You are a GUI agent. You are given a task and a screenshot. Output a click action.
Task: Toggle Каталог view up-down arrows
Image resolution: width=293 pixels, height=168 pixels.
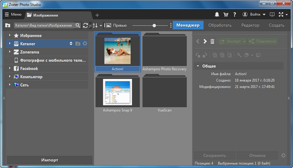[71, 43]
